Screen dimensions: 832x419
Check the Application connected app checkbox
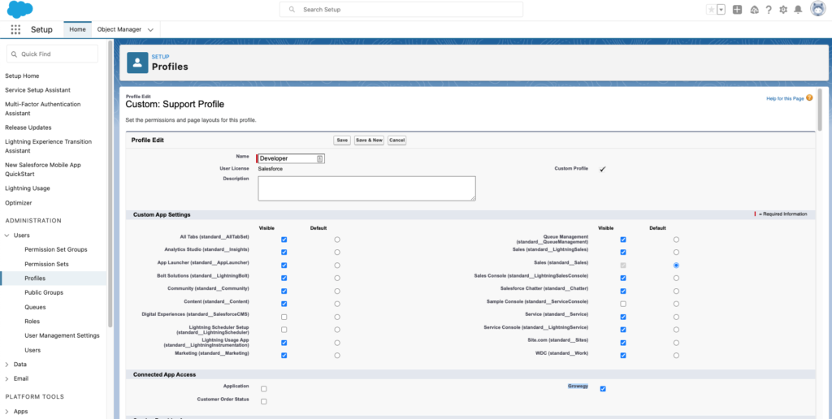pyautogui.click(x=264, y=389)
